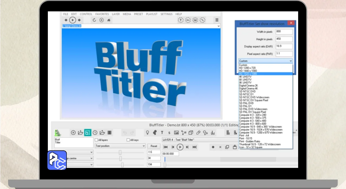The image size is (346, 189).
Task: Toggle the All keys checkbox
Action: click(128, 140)
